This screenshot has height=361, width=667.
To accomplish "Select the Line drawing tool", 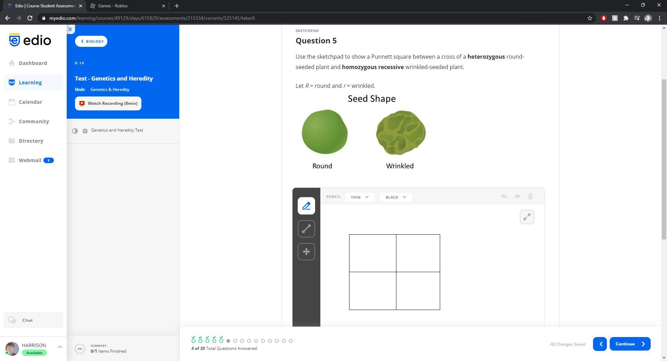I will pos(306,229).
